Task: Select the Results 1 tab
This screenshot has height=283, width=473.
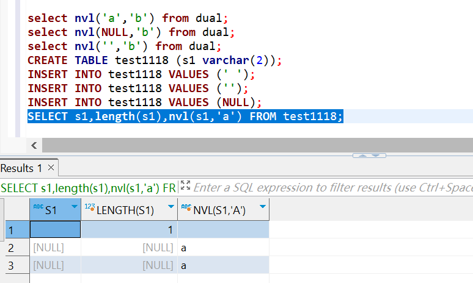Action: (22, 168)
